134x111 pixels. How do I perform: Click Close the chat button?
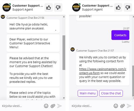(x=111, y=93)
